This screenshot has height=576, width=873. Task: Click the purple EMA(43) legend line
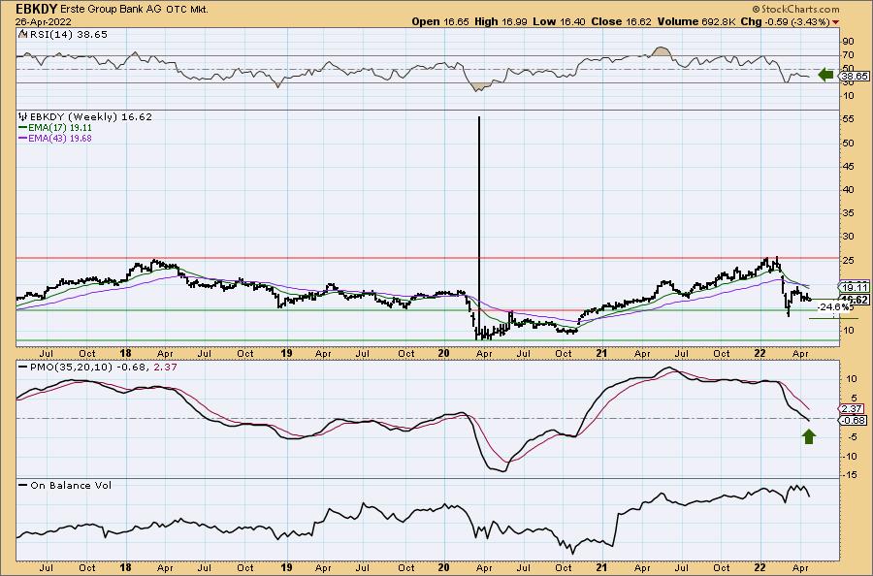[23, 138]
